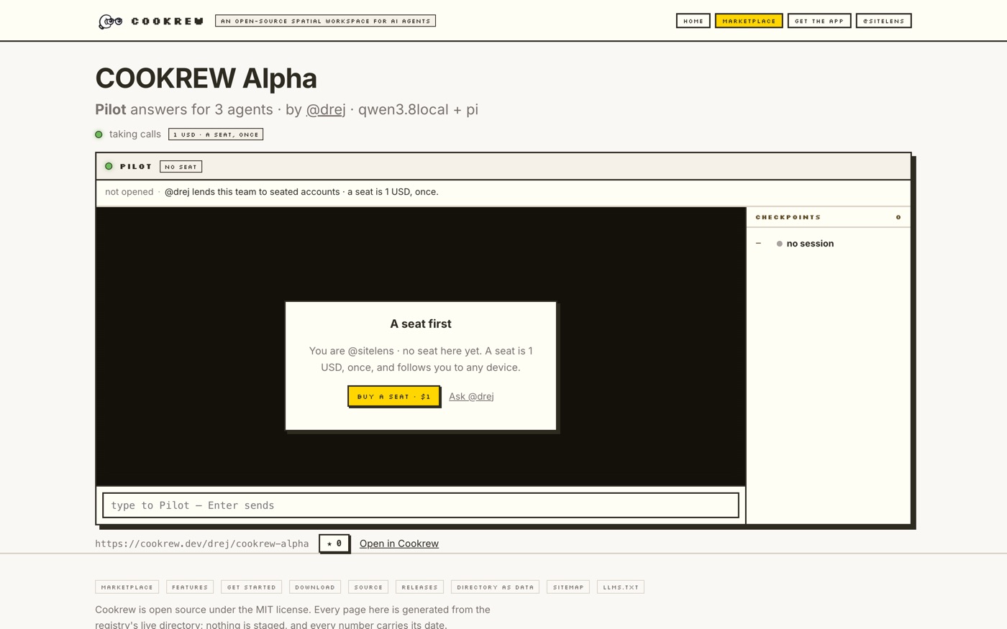Click the cookrew.dev/drej/cookrew-alpha URL text
Viewport: 1007px width, 629px height.
click(202, 544)
